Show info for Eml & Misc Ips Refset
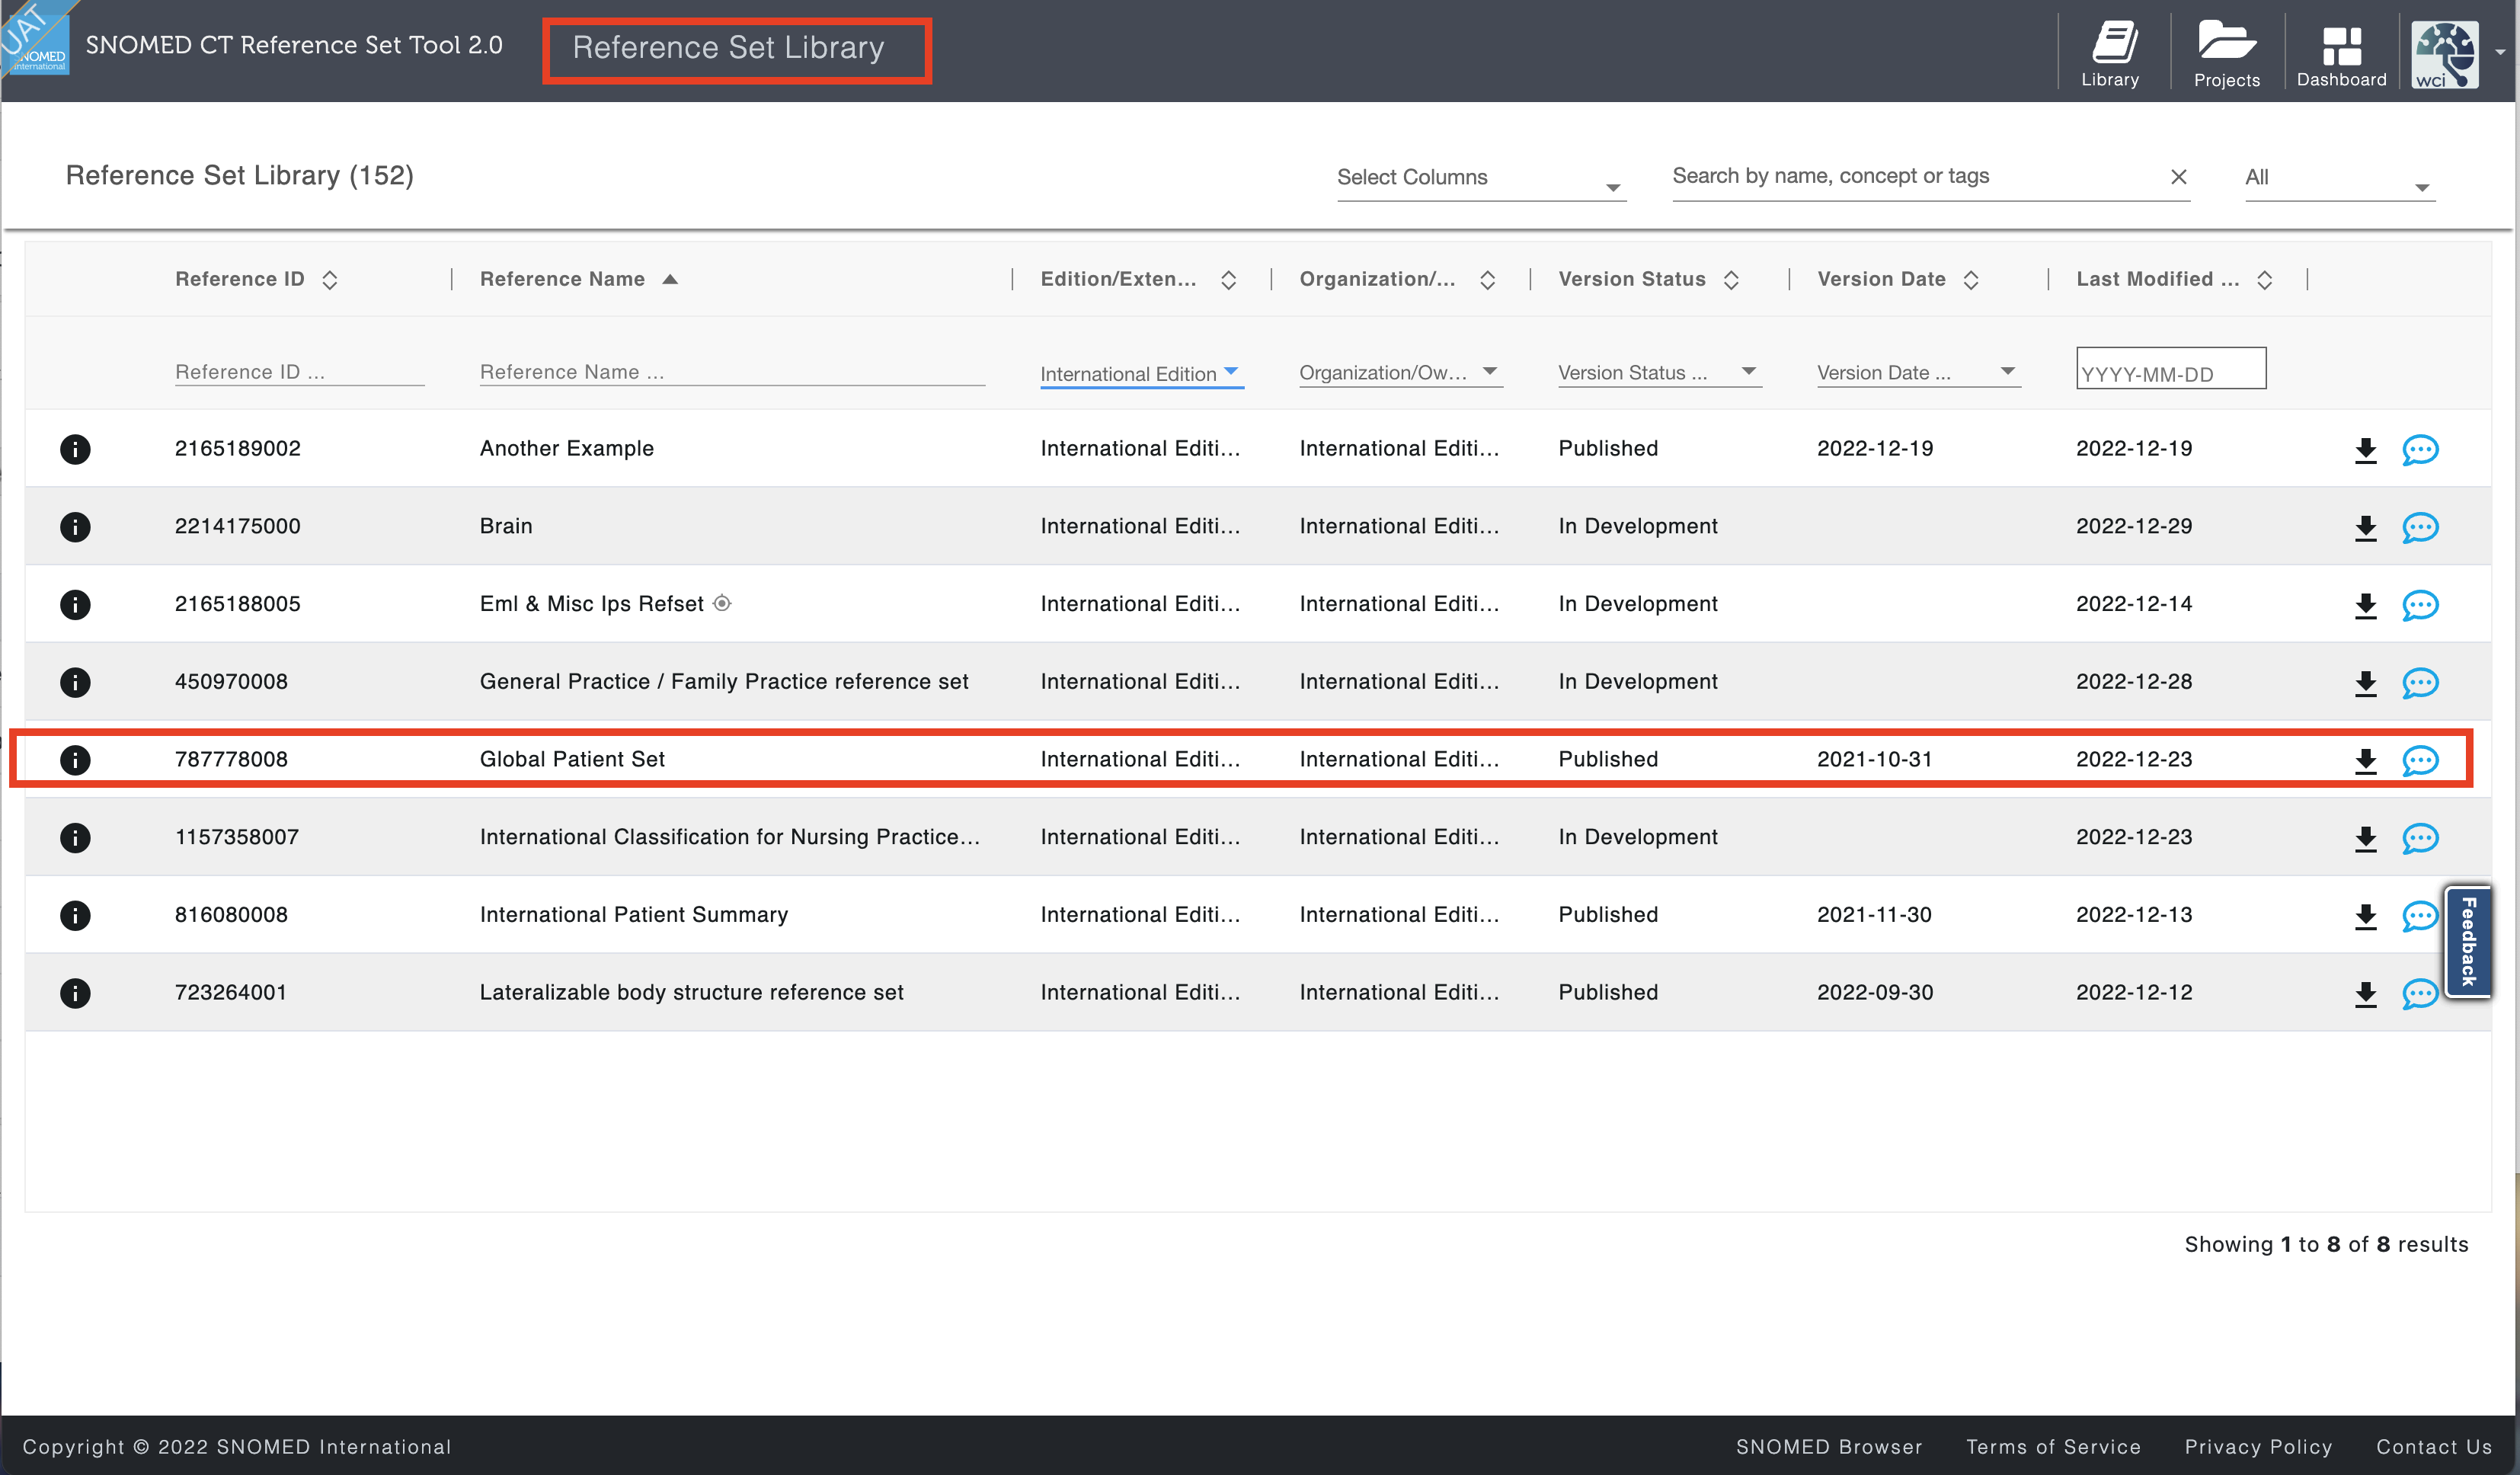Image resolution: width=2520 pixels, height=1475 pixels. coord(75,604)
